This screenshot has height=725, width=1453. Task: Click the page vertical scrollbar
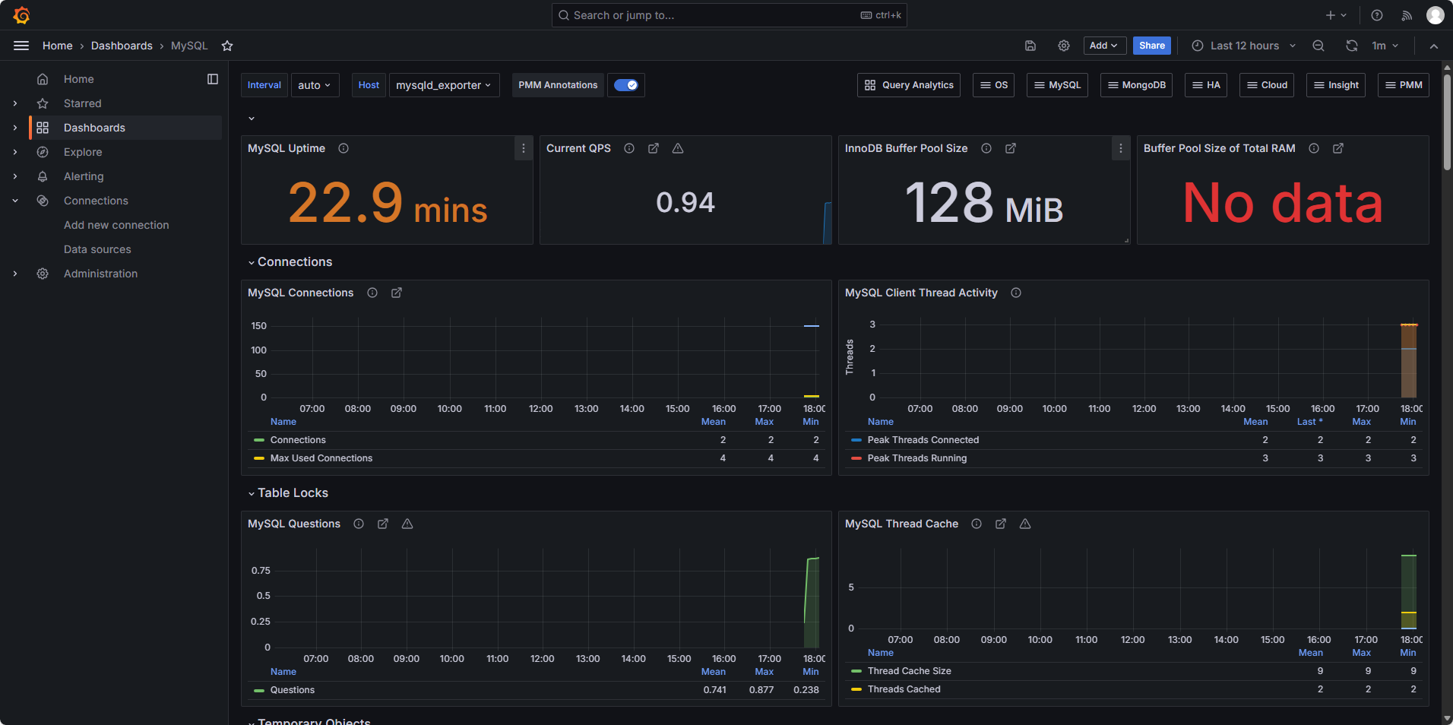[1447, 122]
